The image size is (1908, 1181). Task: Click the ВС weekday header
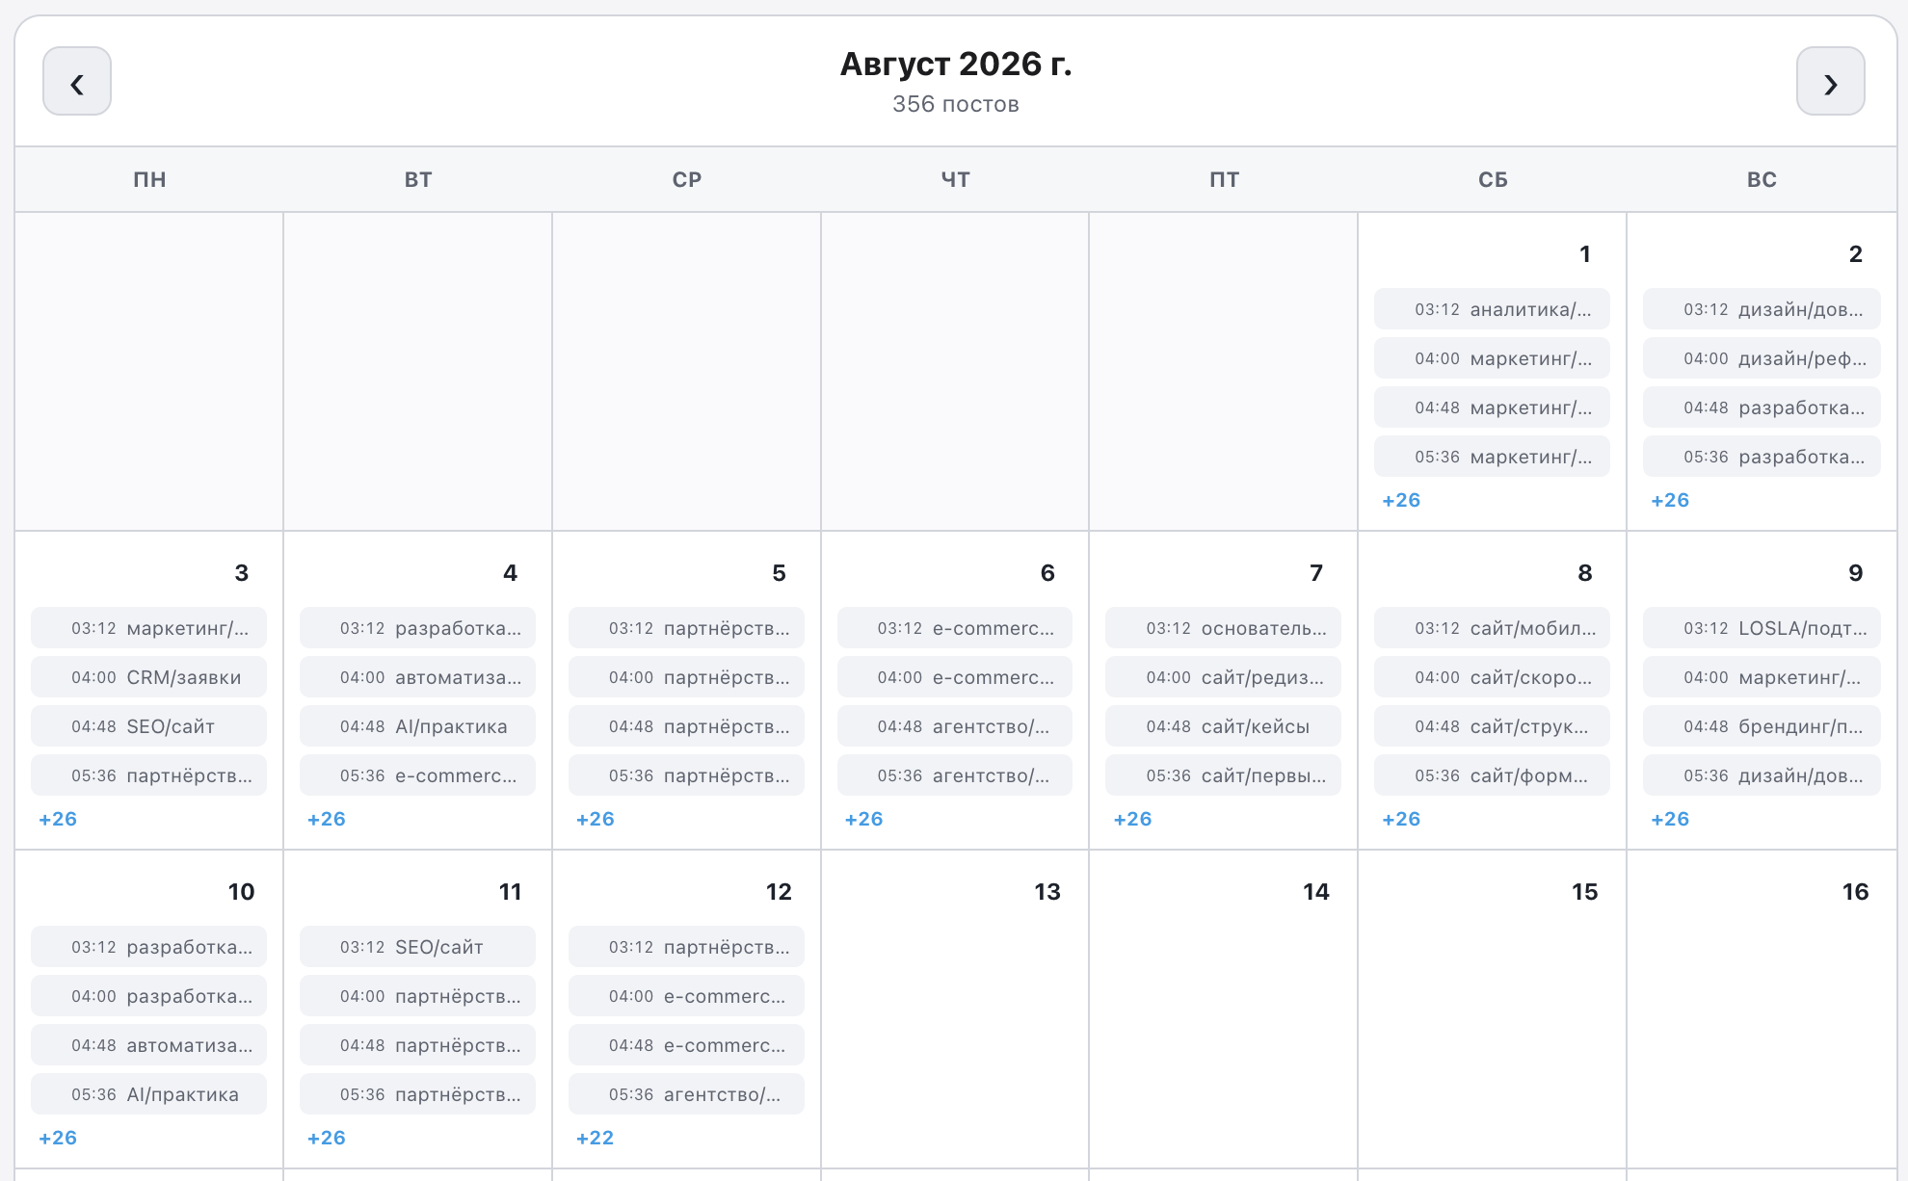point(1762,179)
